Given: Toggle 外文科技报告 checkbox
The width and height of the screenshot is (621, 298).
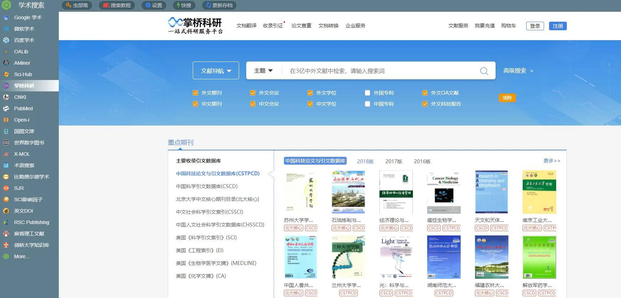Looking at the screenshot, I should [x=425, y=104].
